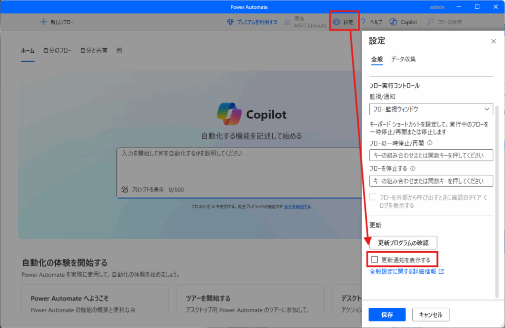Open the ツアーを開始する card
Image resolution: width=505 pixels, height=328 pixels.
coord(250,299)
